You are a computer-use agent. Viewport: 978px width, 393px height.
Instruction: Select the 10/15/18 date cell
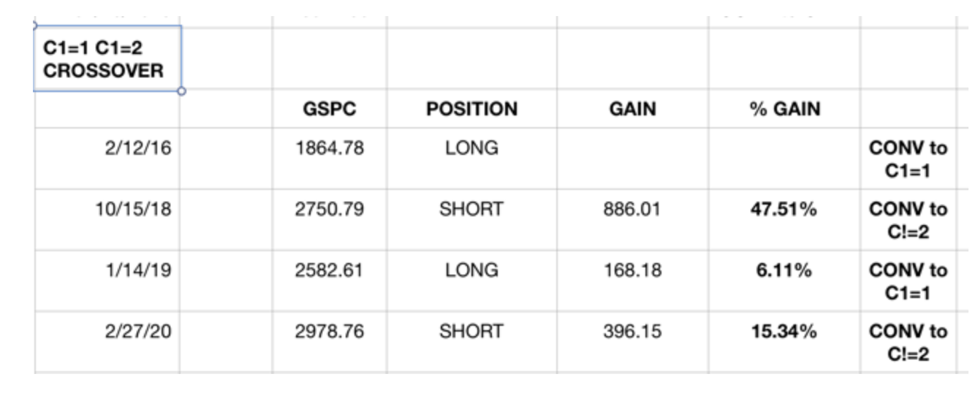click(133, 209)
